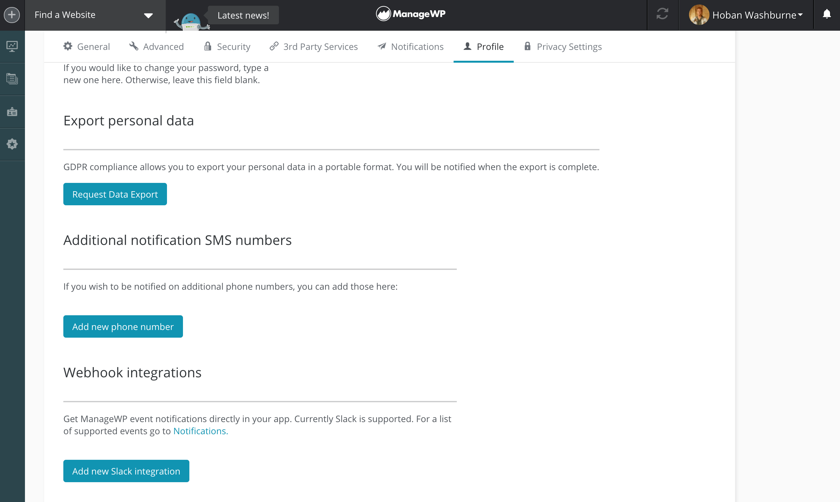Click the add website plus icon
The height and width of the screenshot is (502, 840).
12,15
